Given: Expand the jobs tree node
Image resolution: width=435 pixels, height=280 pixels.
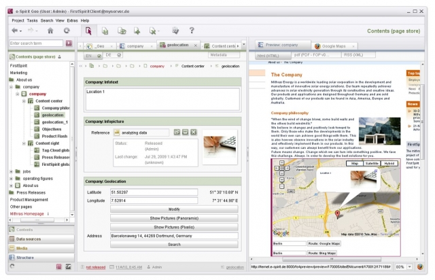Looking at the screenshot, I should 11,171.
